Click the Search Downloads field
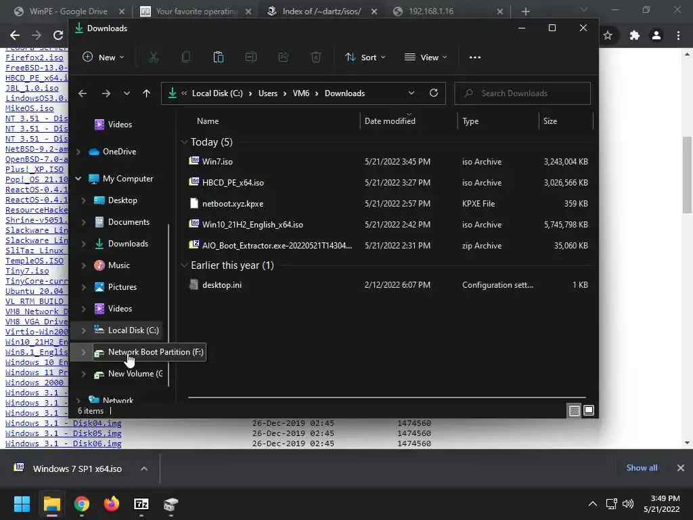 click(x=522, y=93)
